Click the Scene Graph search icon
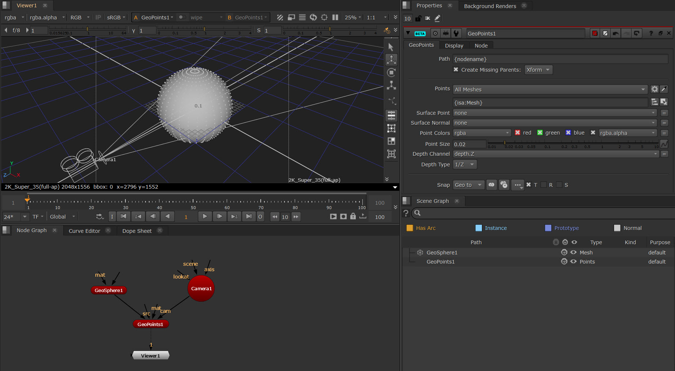Viewport: 675px width, 371px height. click(x=418, y=213)
